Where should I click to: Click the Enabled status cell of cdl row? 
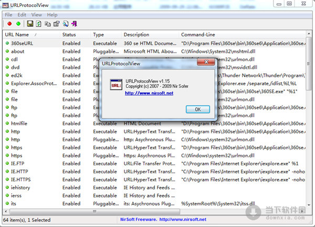(71, 59)
